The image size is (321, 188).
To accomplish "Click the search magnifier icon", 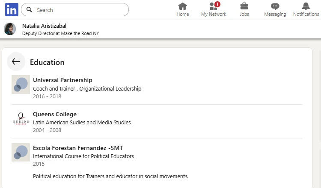I will tap(29, 9).
